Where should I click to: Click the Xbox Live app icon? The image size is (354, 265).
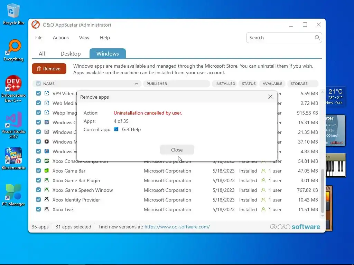click(47, 209)
